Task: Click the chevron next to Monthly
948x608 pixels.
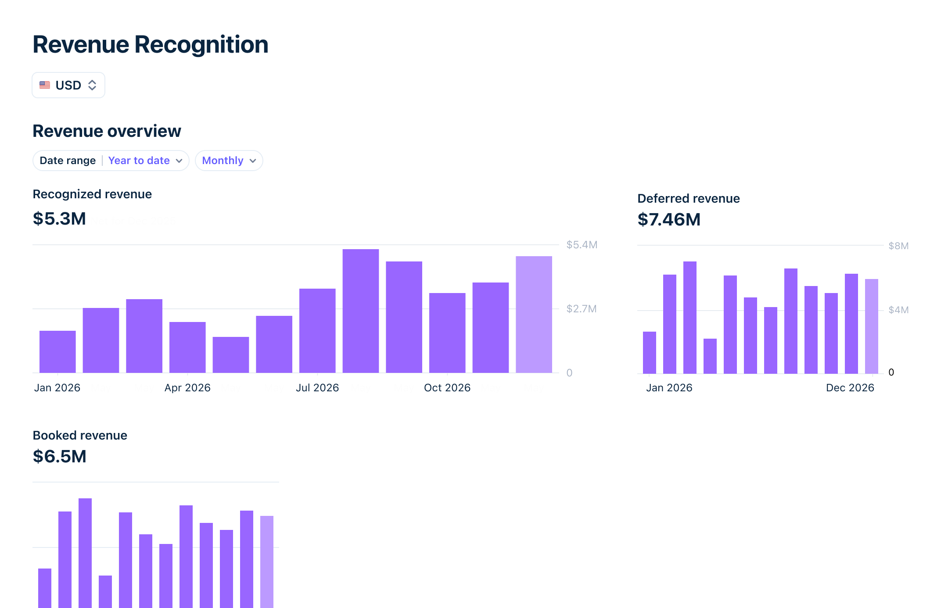Action: tap(253, 161)
